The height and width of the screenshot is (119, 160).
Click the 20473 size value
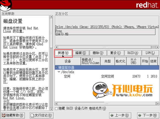point(136,76)
